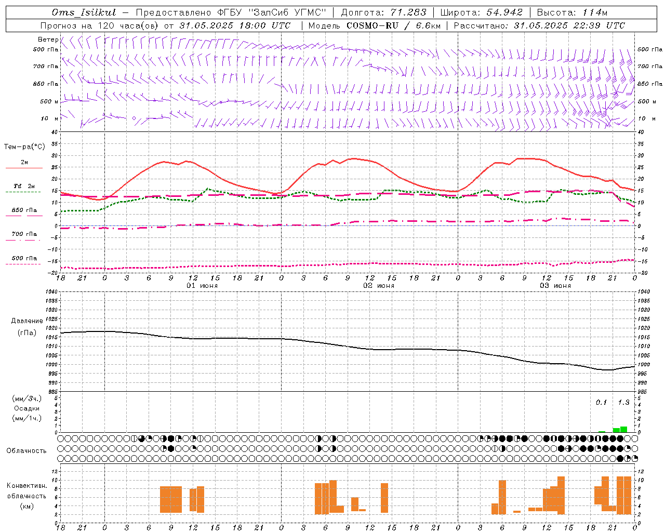Click the Осадки precipitation label

(26, 408)
